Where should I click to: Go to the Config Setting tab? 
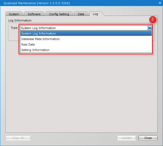(x=59, y=14)
